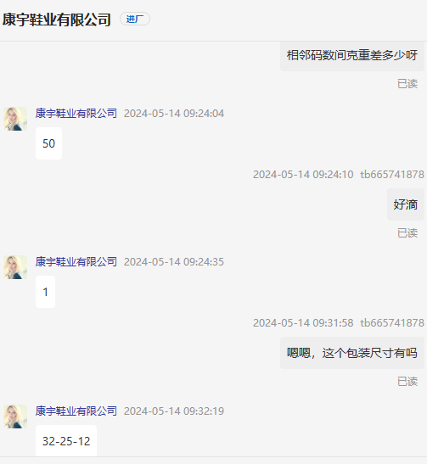Click the 进厂 tag beside company name

click(x=135, y=19)
